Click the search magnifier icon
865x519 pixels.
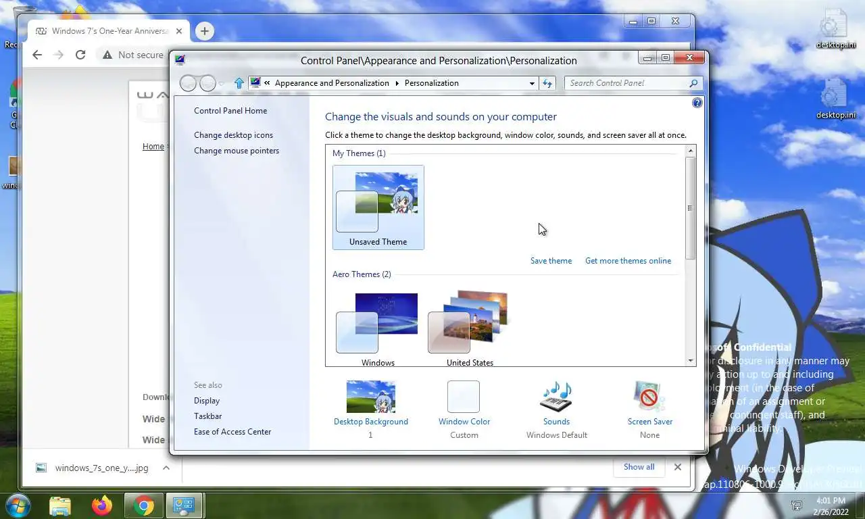tap(693, 83)
